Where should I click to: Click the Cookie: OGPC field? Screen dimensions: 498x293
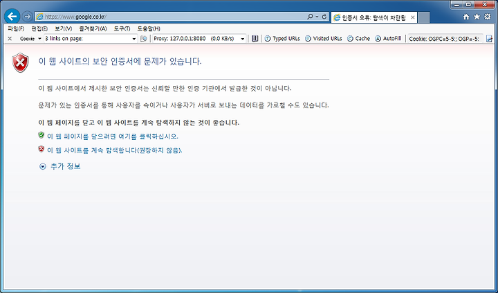445,39
